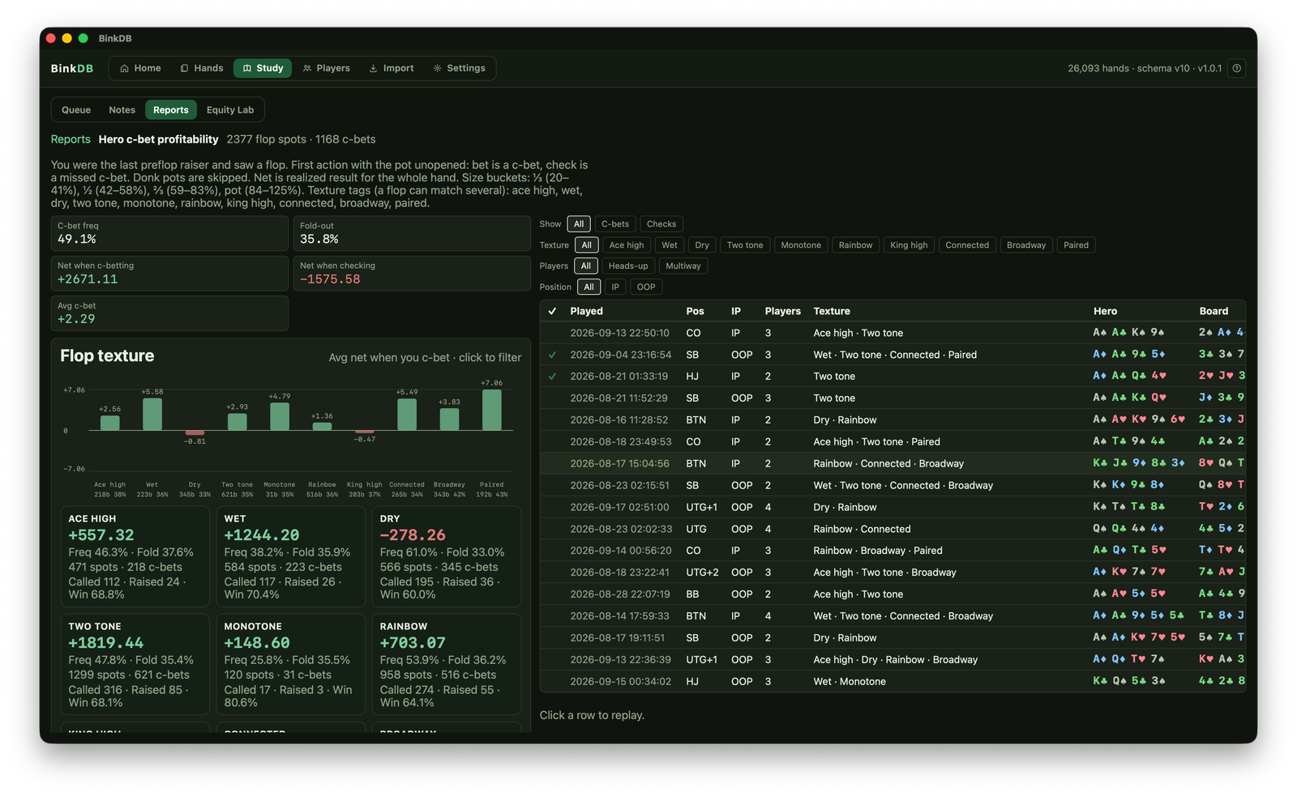Screen dimensions: 1297x796
Task: Click the reviewed checkmark on 2026-08-21 01:33:19 row
Action: (552, 377)
